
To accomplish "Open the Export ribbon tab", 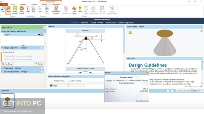I will [x=45, y=4].
